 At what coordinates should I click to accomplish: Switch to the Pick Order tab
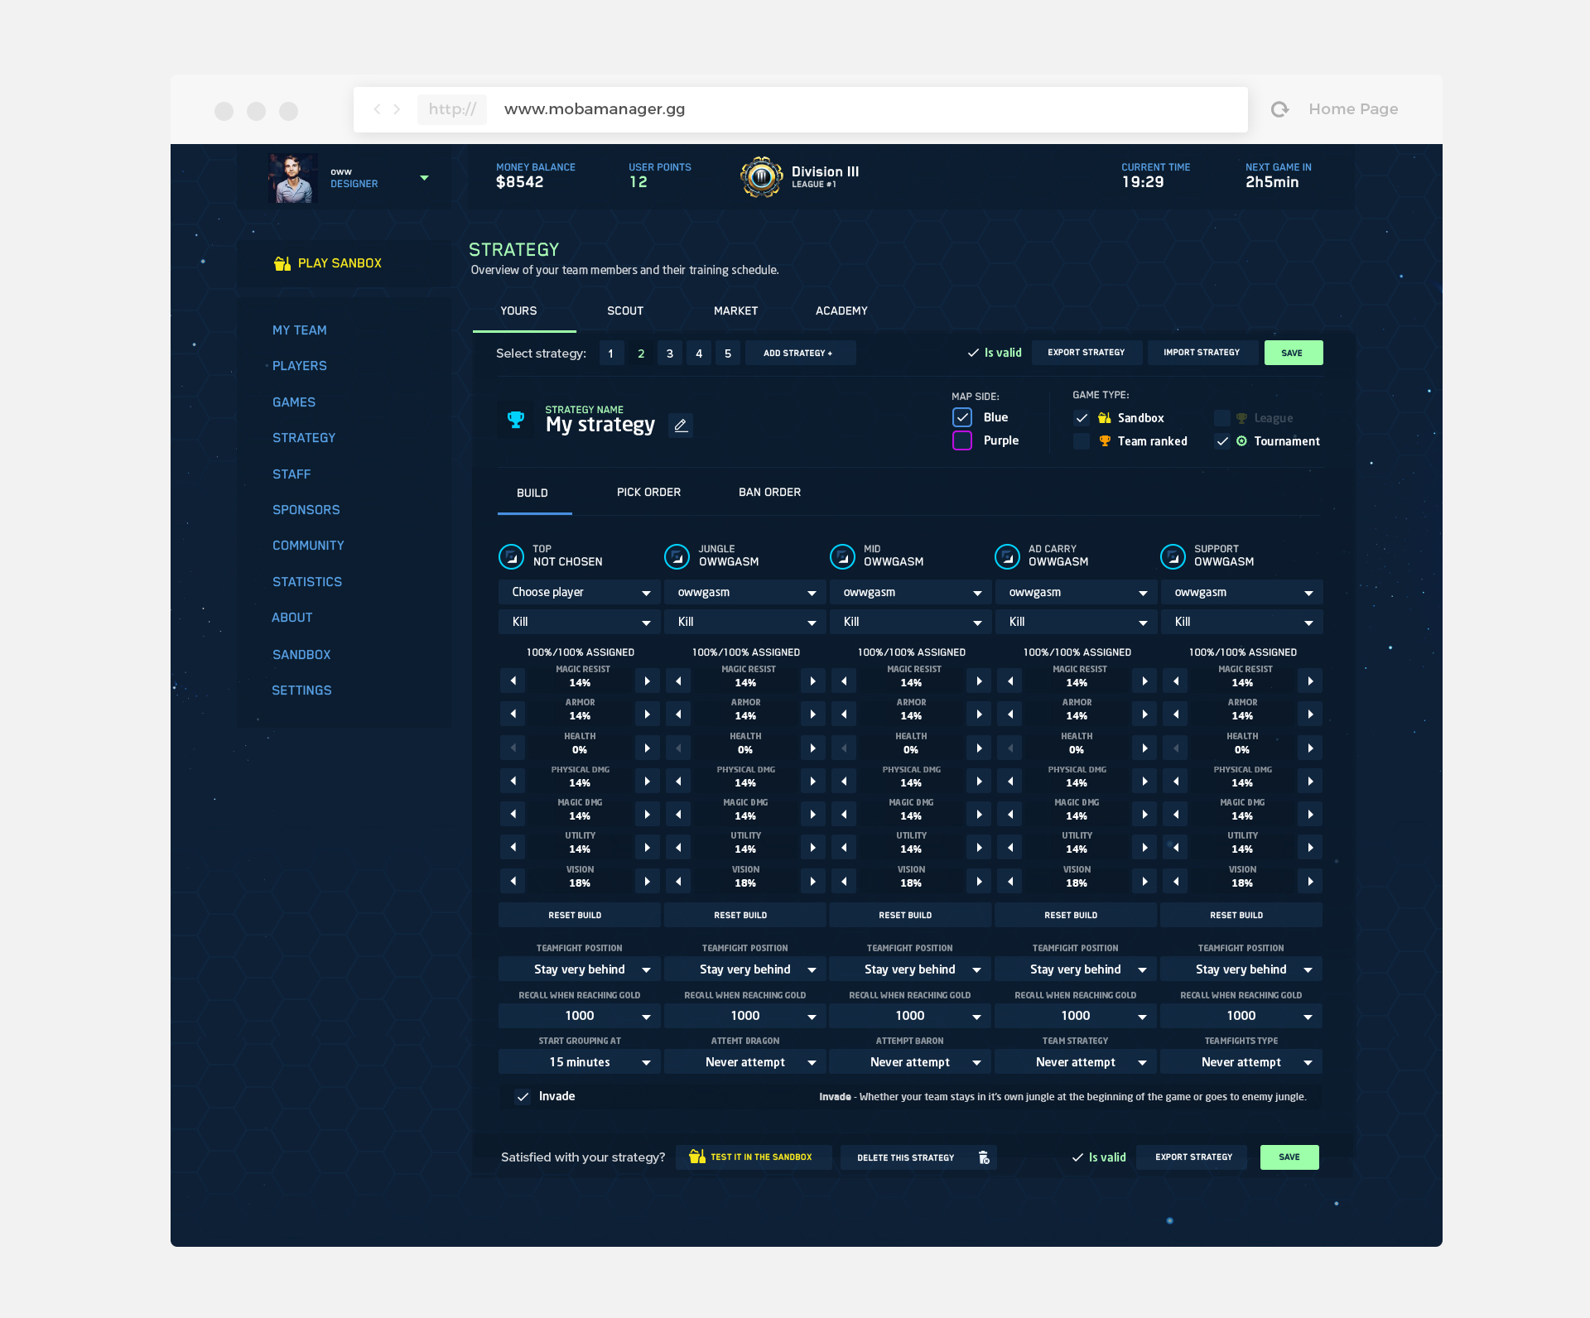click(x=648, y=492)
